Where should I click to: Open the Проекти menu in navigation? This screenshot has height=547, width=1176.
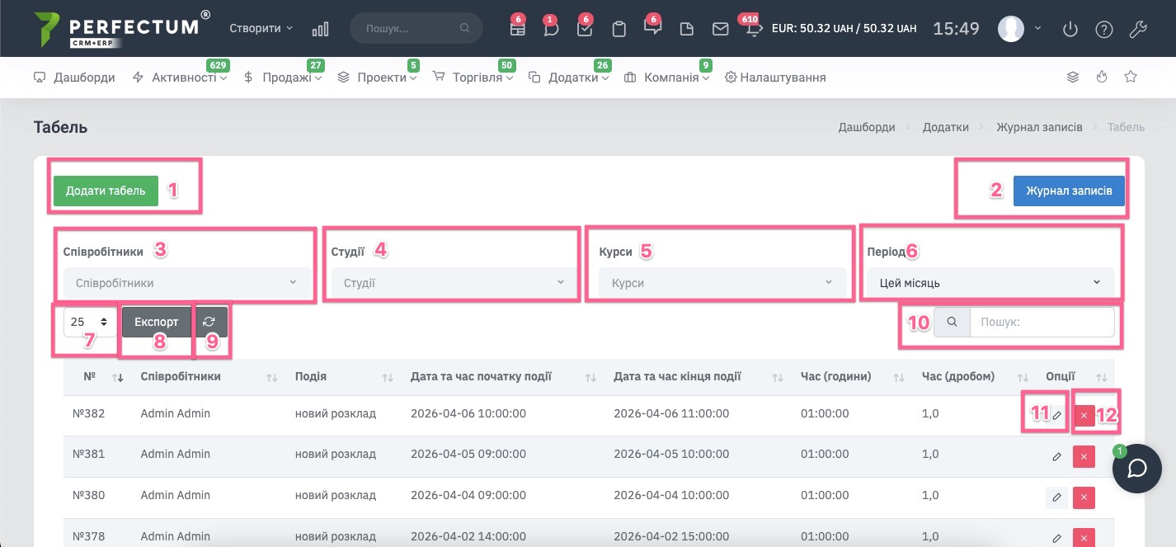(x=383, y=77)
